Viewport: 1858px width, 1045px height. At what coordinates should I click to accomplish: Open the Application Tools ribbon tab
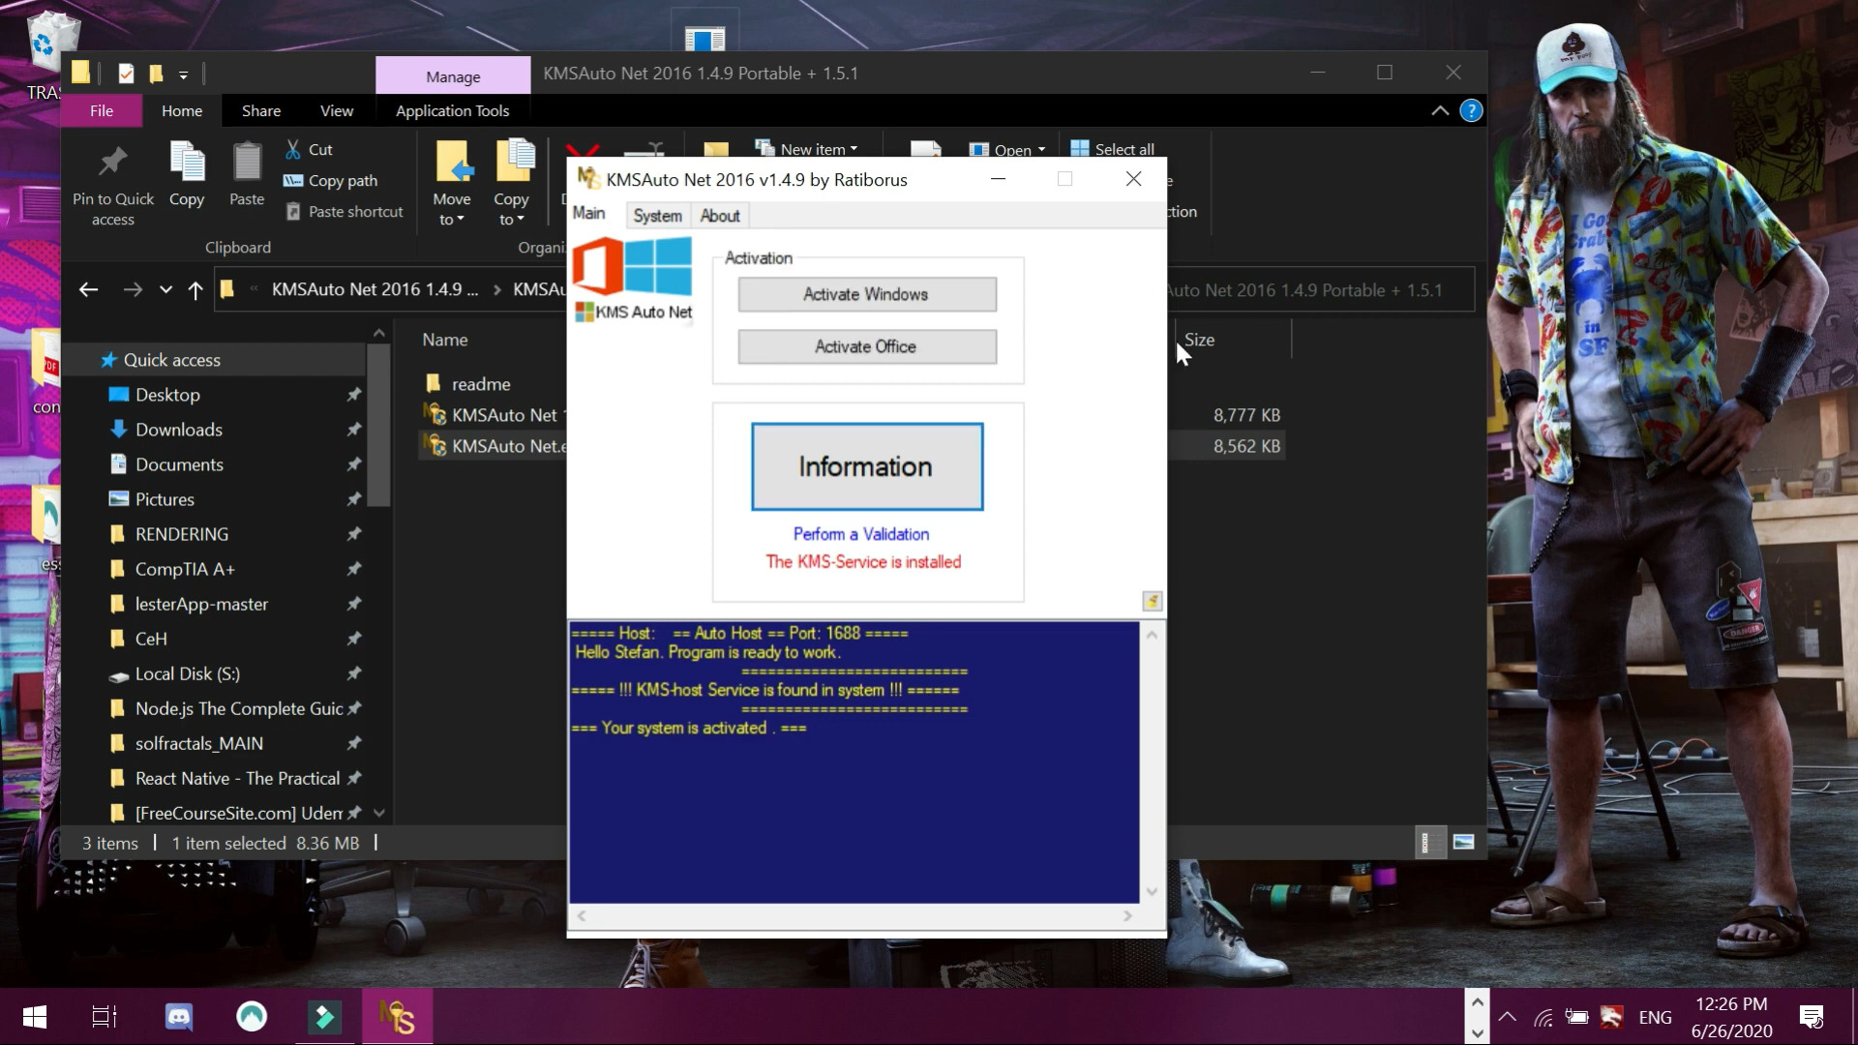(453, 110)
